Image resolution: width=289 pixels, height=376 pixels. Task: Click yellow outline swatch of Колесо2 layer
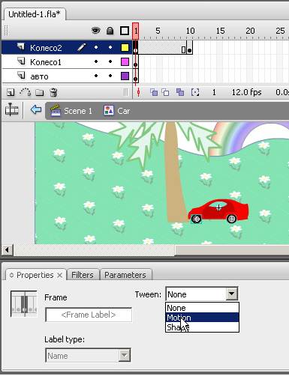(x=125, y=47)
